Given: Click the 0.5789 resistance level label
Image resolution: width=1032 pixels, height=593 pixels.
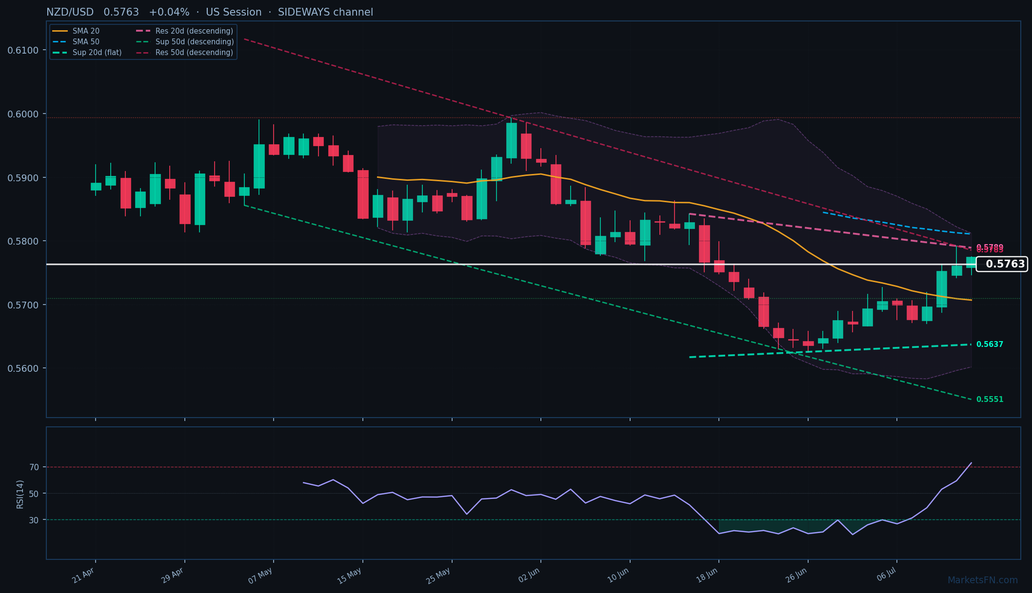Looking at the screenshot, I should click(x=990, y=248).
